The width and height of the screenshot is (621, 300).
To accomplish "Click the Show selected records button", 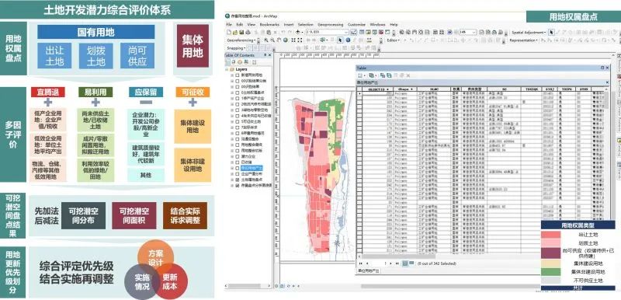I will pos(411,263).
